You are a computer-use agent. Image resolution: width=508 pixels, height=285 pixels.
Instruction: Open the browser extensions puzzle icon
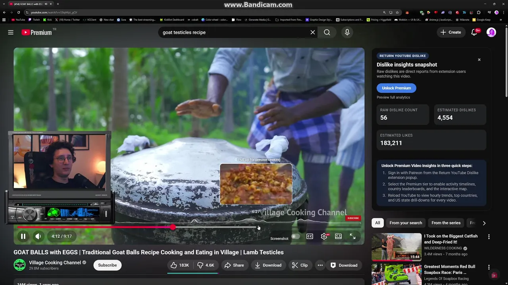point(479,12)
